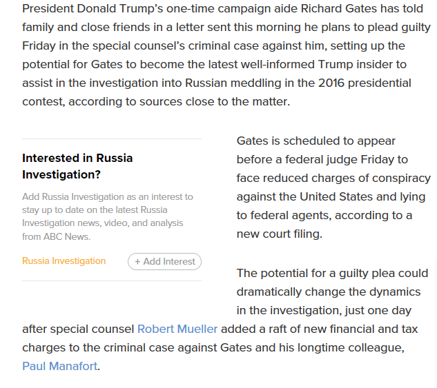Open the Paul Manafort link
Viewport: 437px width, 388px height.
[x=60, y=366]
